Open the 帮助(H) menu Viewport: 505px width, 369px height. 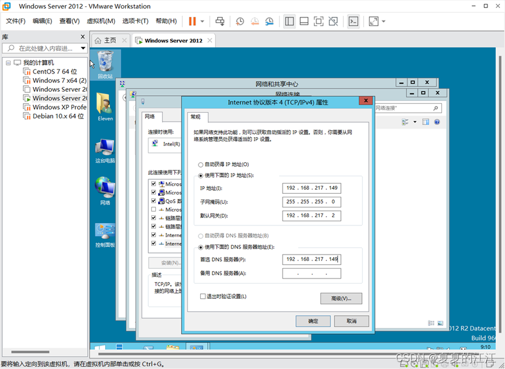[x=166, y=21]
